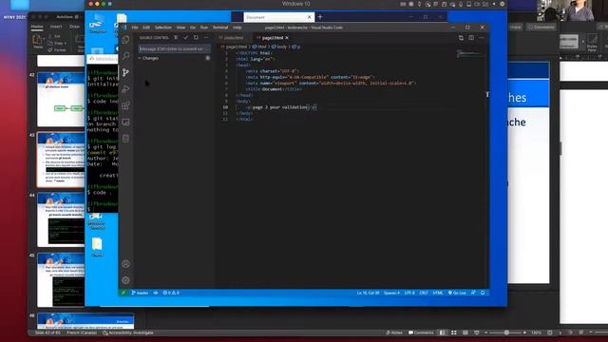Open the Manage gear icon in VS Code

(x=125, y=280)
